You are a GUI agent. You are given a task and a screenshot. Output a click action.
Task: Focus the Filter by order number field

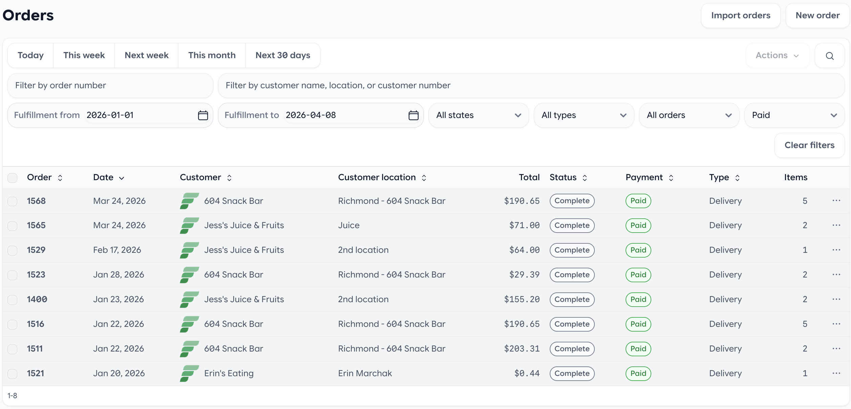[x=110, y=86]
